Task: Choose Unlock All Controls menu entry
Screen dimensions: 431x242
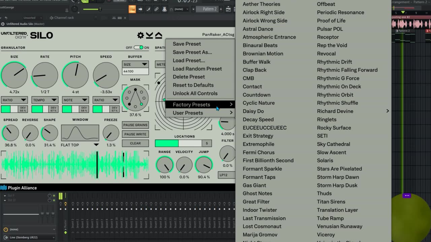Action: pos(195,93)
